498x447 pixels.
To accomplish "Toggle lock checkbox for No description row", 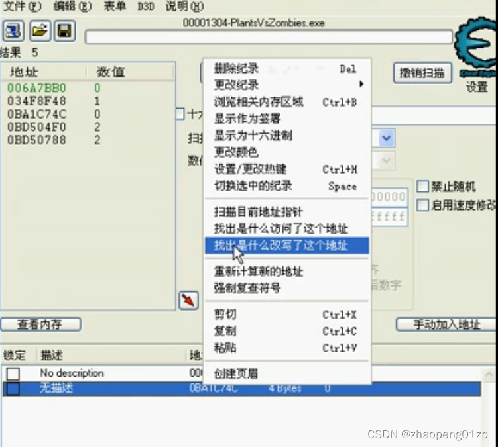I will tap(13, 373).
